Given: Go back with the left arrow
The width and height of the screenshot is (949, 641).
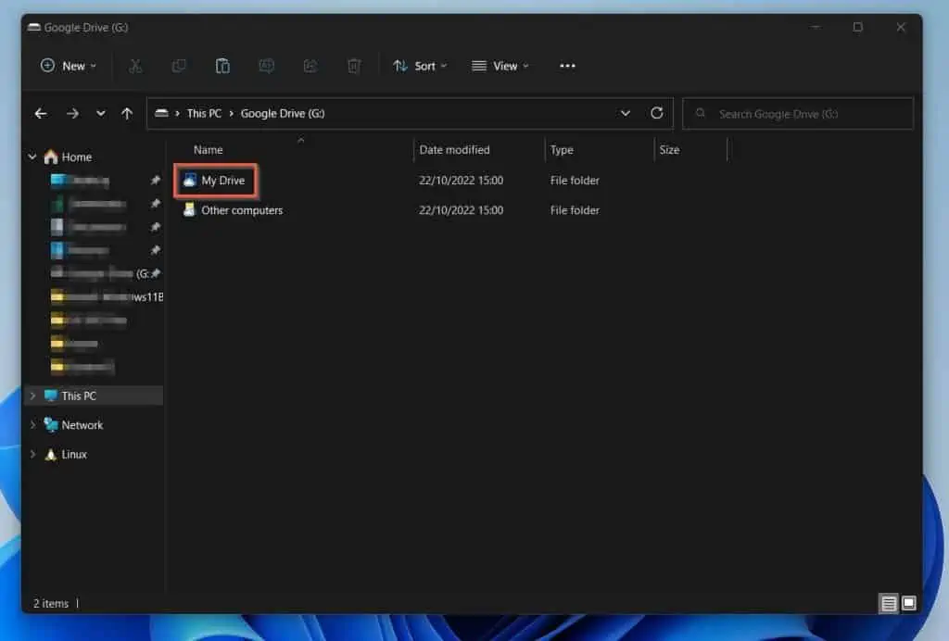Looking at the screenshot, I should (41, 113).
